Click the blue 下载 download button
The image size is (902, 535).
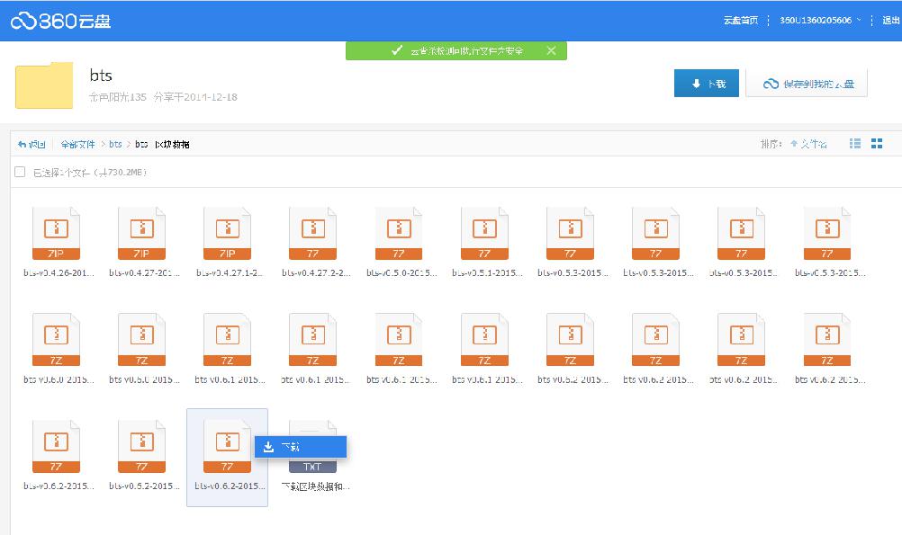tap(706, 84)
